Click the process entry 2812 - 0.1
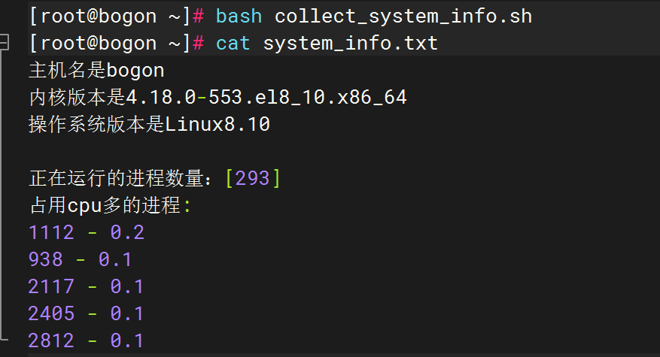The image size is (660, 357). coord(86,340)
